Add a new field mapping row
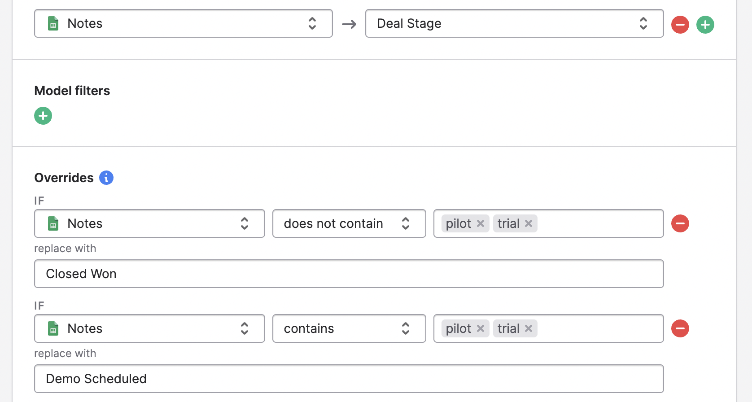This screenshot has width=752, height=402. click(x=705, y=24)
